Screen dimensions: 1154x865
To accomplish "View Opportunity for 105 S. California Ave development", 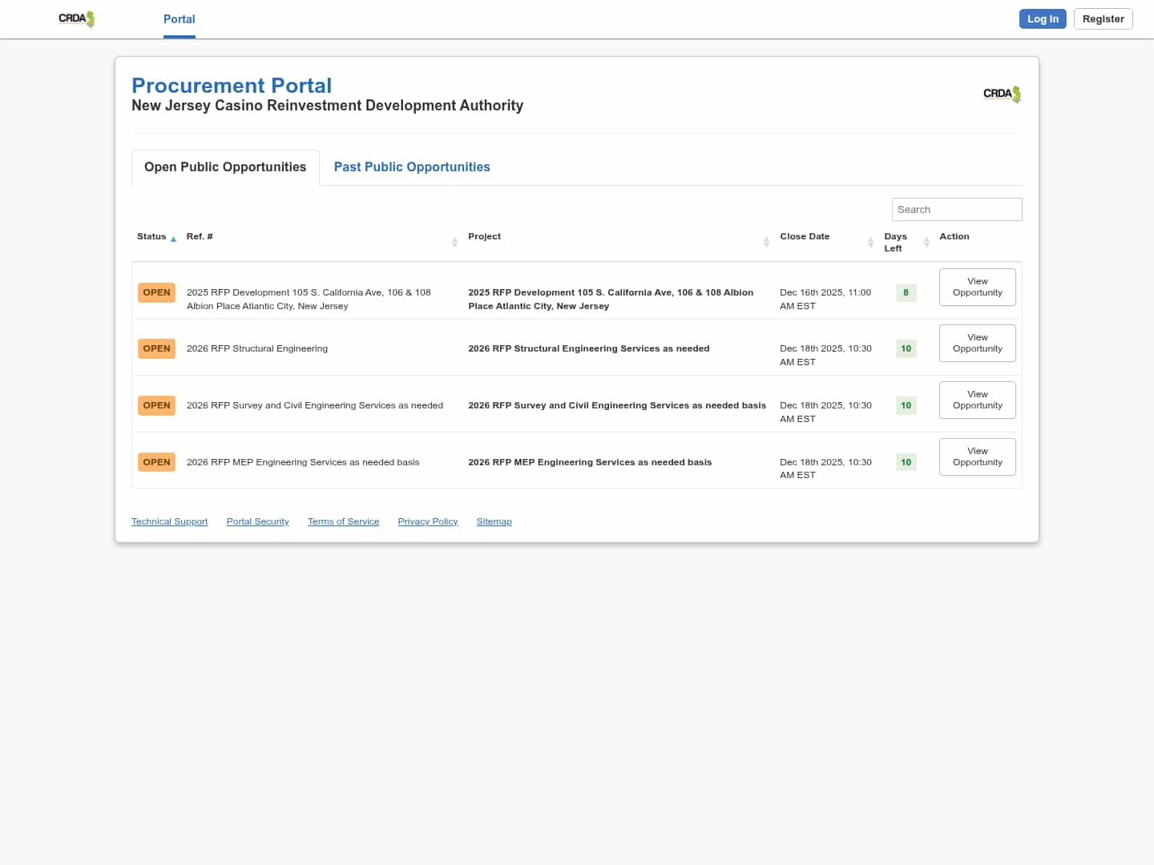I will click(977, 287).
